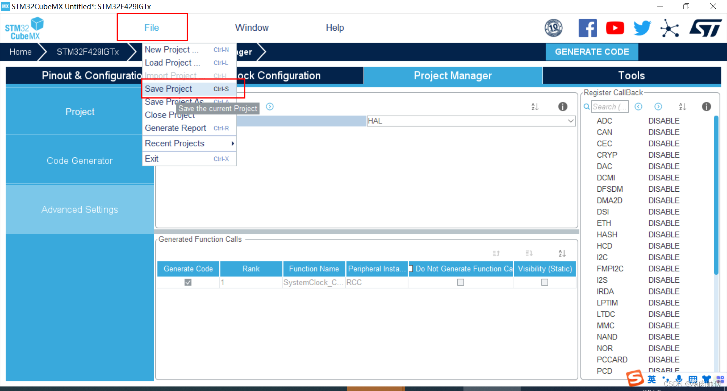Click Rank column header
This screenshot has height=391, width=727.
[x=251, y=269]
